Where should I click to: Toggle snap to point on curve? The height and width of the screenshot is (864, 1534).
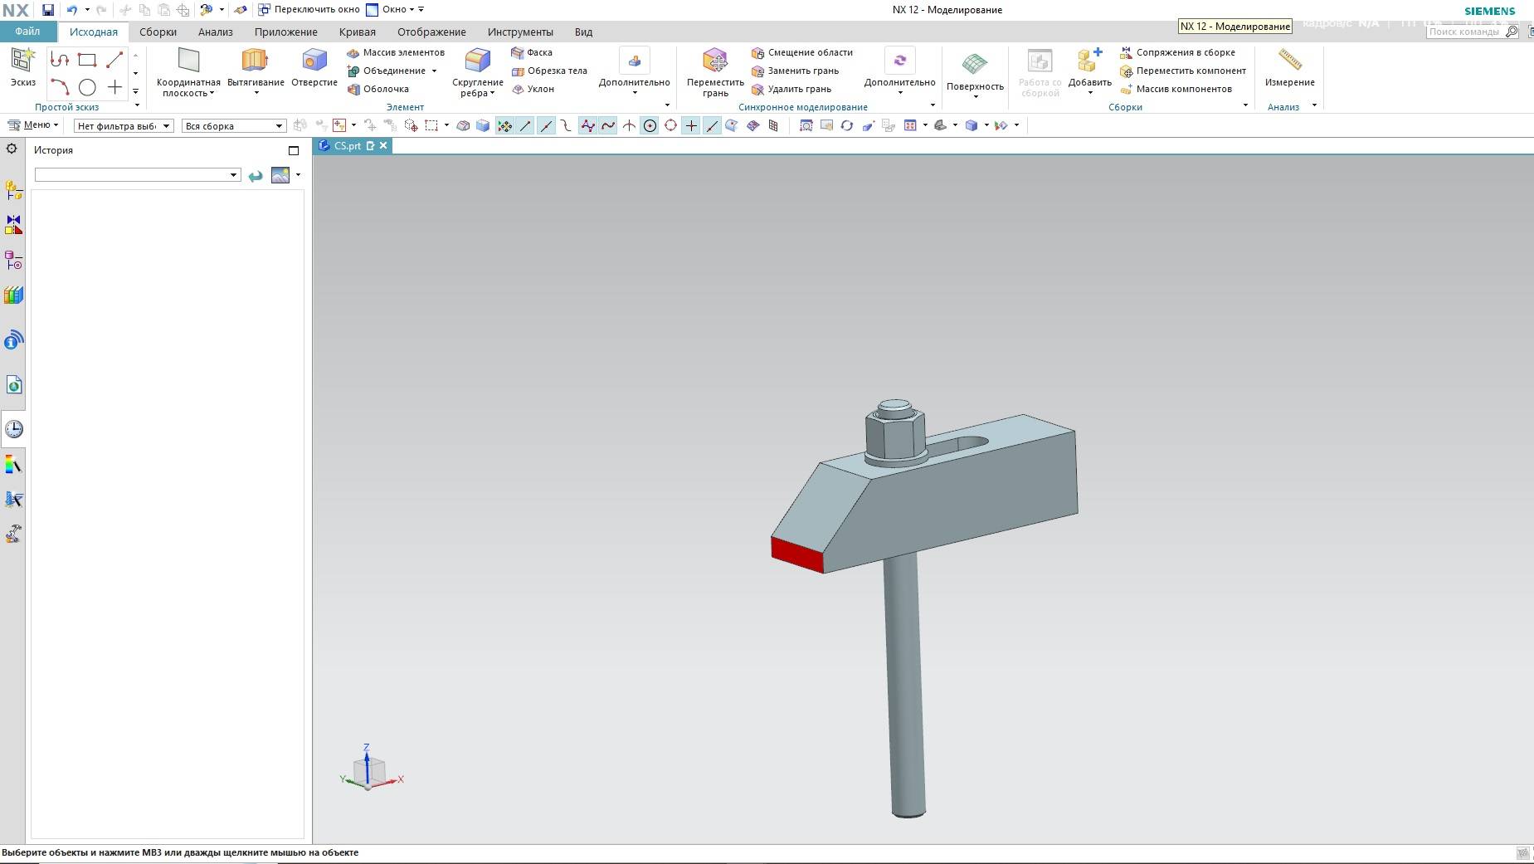pos(712,126)
